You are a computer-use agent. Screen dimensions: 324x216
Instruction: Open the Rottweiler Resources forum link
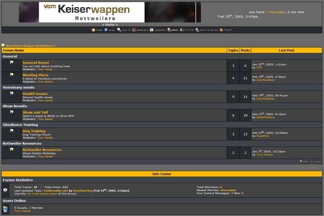(42, 150)
